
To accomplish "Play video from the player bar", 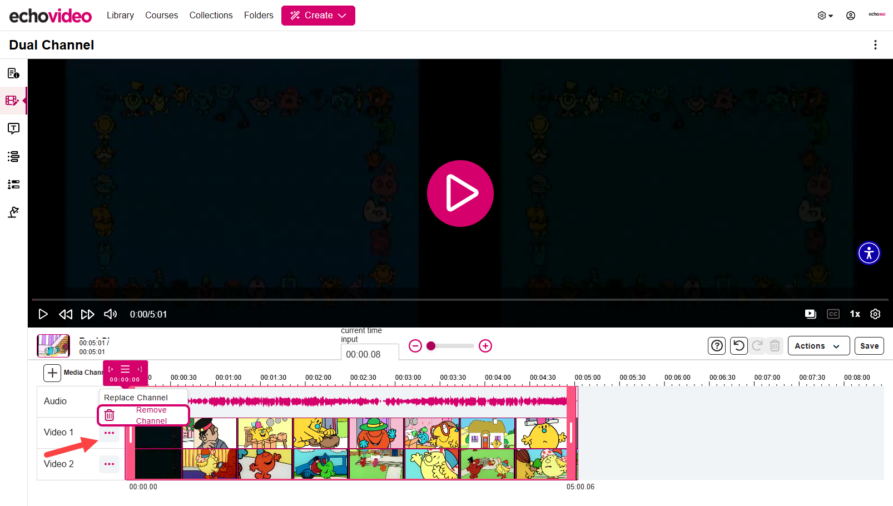I will [43, 314].
